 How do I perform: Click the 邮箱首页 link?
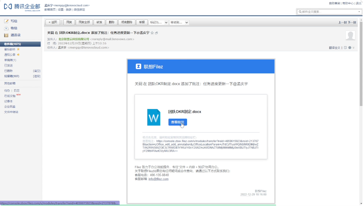tap(50, 10)
